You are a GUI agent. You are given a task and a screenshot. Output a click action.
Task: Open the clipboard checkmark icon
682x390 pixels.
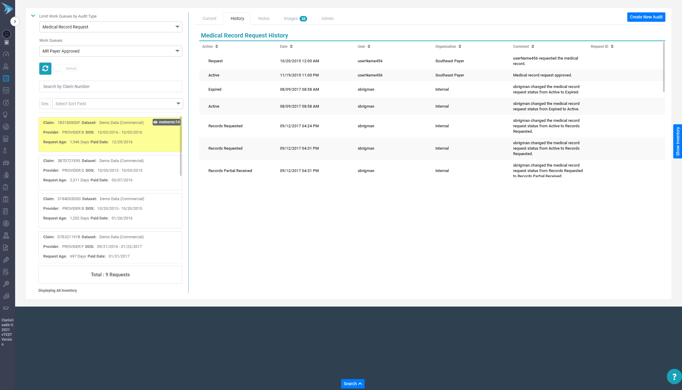5,187
